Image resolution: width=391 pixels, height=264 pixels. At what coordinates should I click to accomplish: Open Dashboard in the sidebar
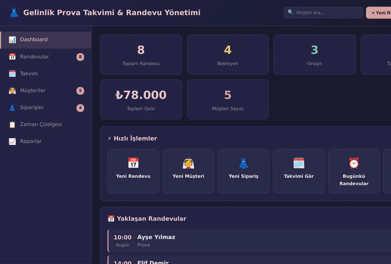point(46,40)
